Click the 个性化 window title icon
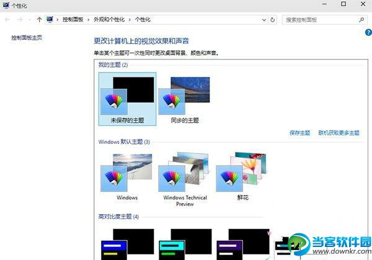The height and width of the screenshot is (260, 372). (6, 5)
